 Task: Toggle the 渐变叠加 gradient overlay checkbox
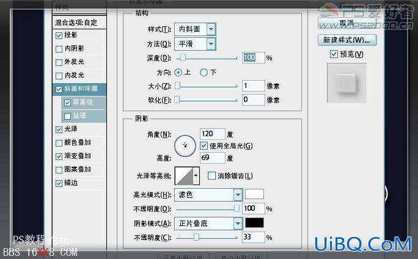click(x=59, y=156)
